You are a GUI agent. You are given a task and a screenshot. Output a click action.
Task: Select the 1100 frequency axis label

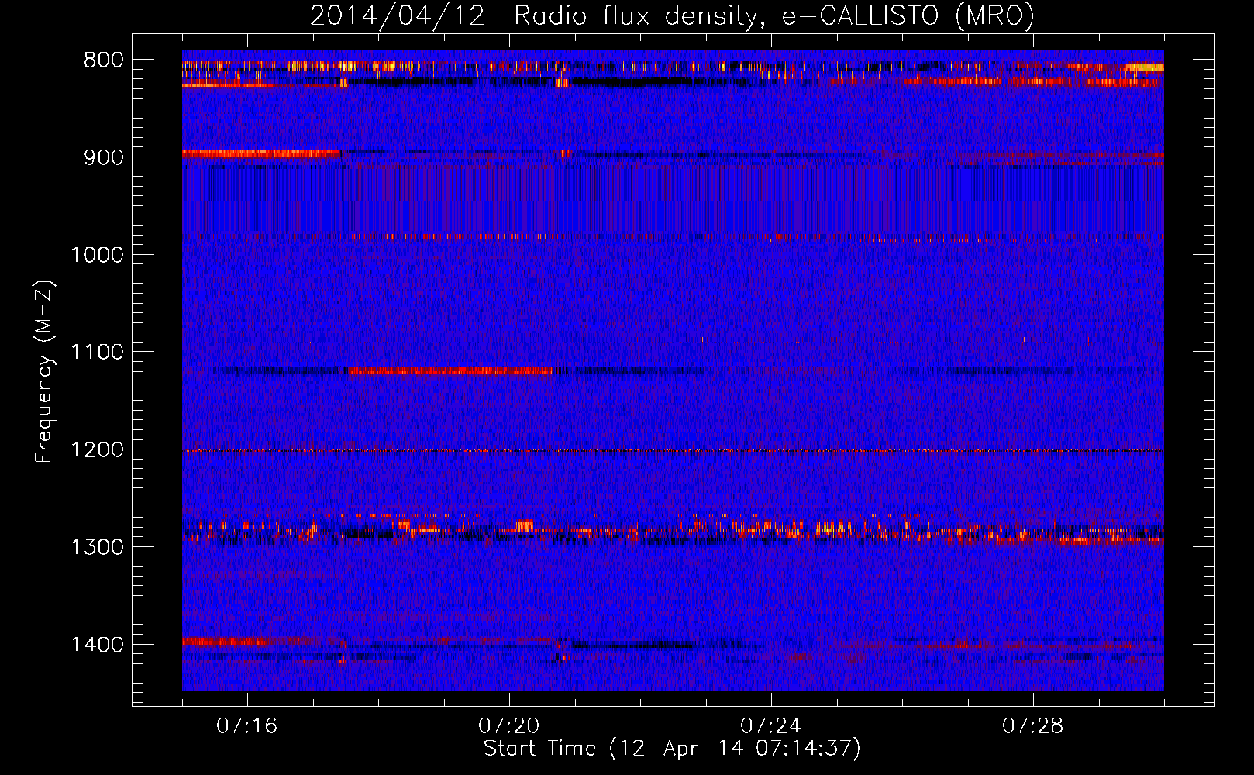click(x=97, y=353)
